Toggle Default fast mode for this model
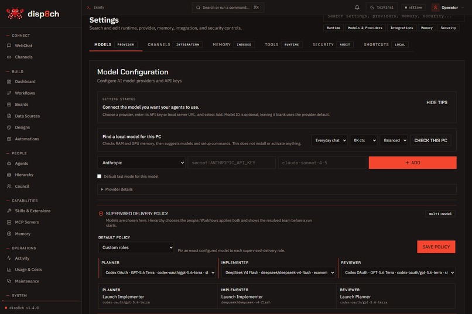Image resolution: width=472 pixels, height=314 pixels. click(100, 177)
